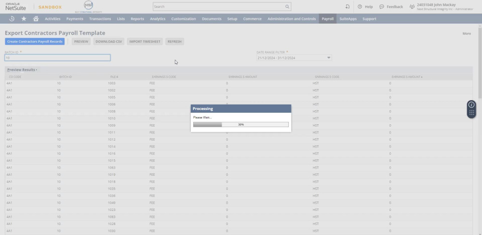Open the Activities menu
This screenshot has width=482, height=235.
(53, 19)
